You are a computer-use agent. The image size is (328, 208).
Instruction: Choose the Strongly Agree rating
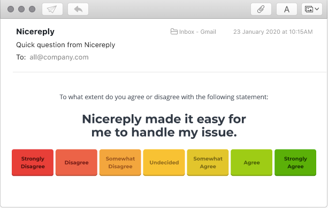point(295,162)
